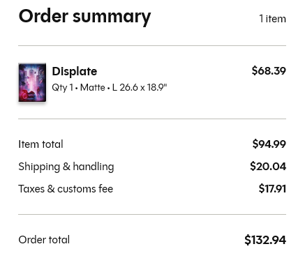Open the Displate poster thumbnail image

coord(32,82)
